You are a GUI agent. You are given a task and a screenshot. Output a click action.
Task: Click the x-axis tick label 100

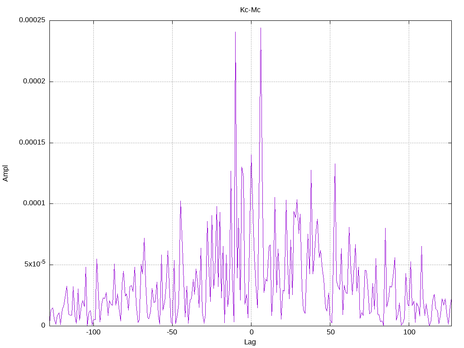(410, 332)
